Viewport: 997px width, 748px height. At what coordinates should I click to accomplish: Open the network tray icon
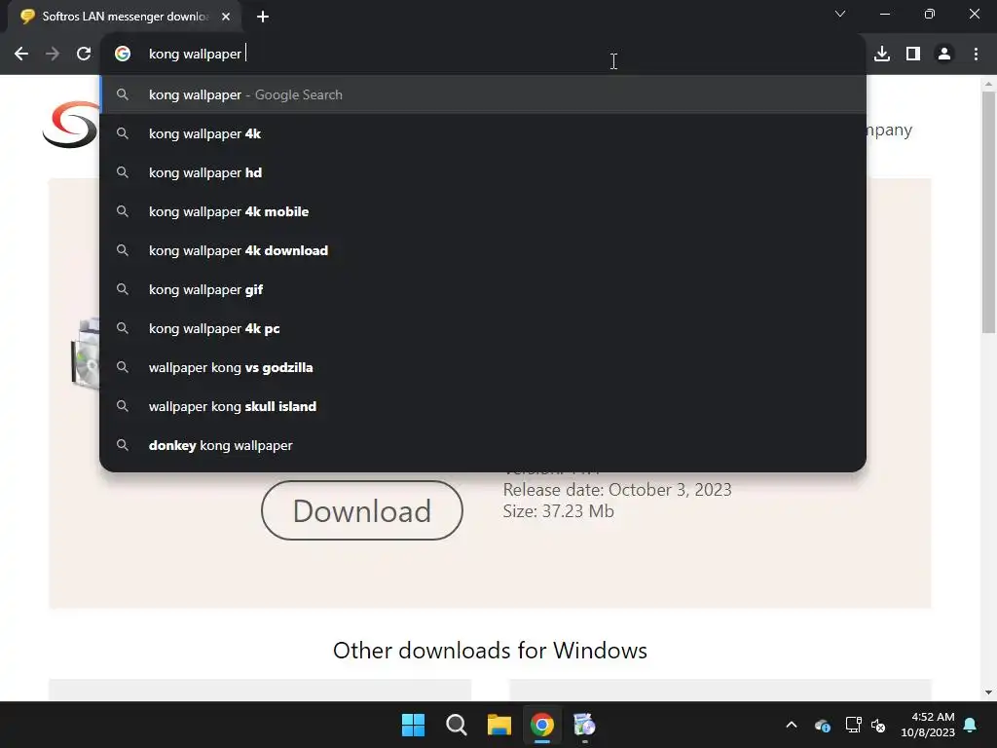pos(853,725)
